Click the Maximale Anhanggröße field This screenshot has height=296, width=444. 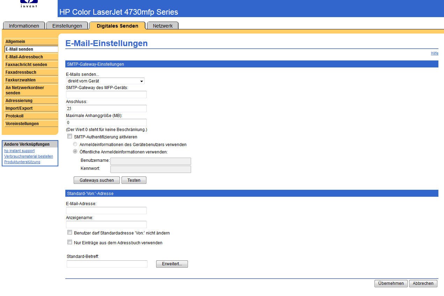pyautogui.click(x=106, y=123)
